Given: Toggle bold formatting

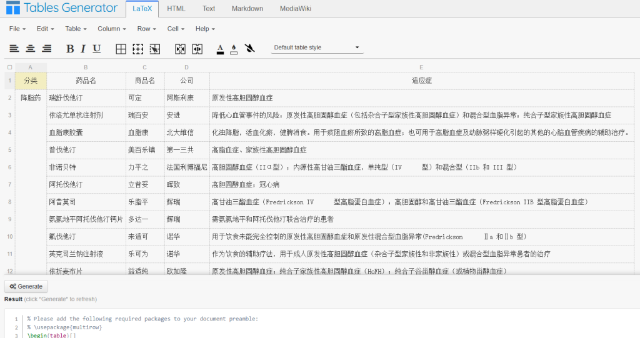Looking at the screenshot, I should pos(70,49).
